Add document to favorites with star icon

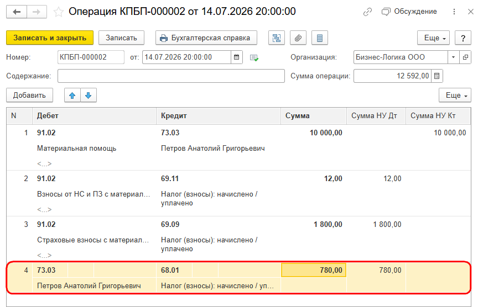tap(58, 12)
